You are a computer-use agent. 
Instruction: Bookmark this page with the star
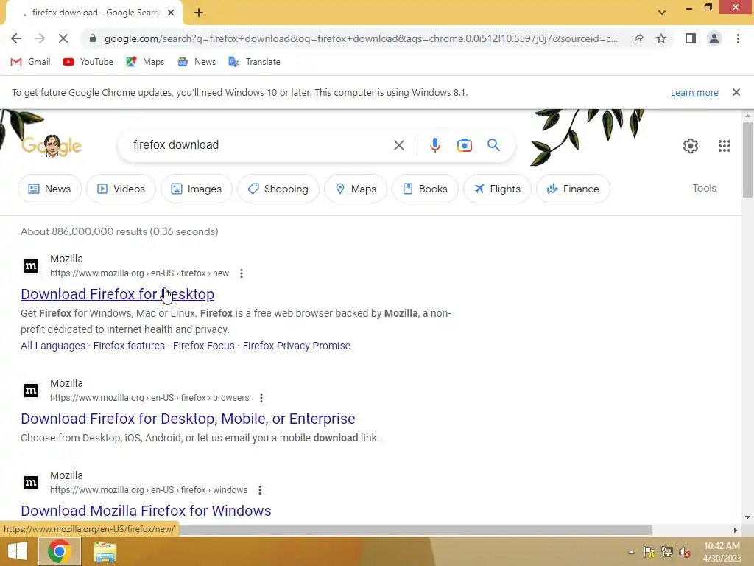(x=661, y=38)
